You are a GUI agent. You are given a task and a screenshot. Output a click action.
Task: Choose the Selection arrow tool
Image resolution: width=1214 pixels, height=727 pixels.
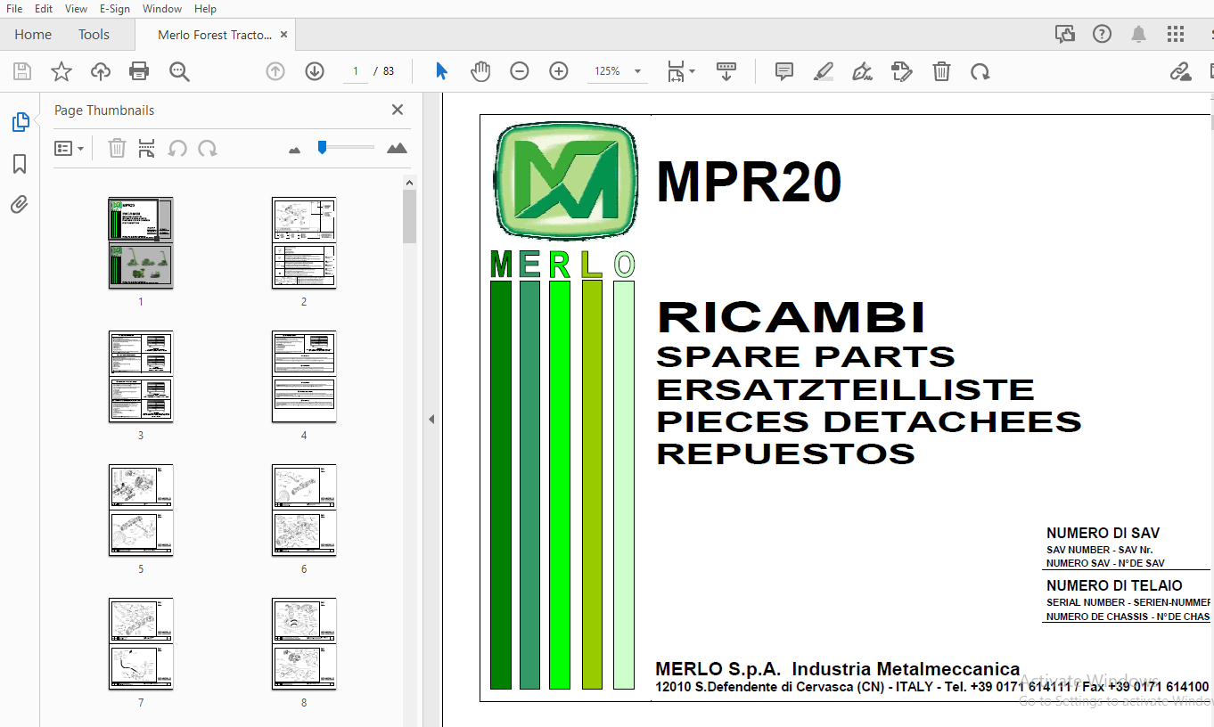[441, 71]
